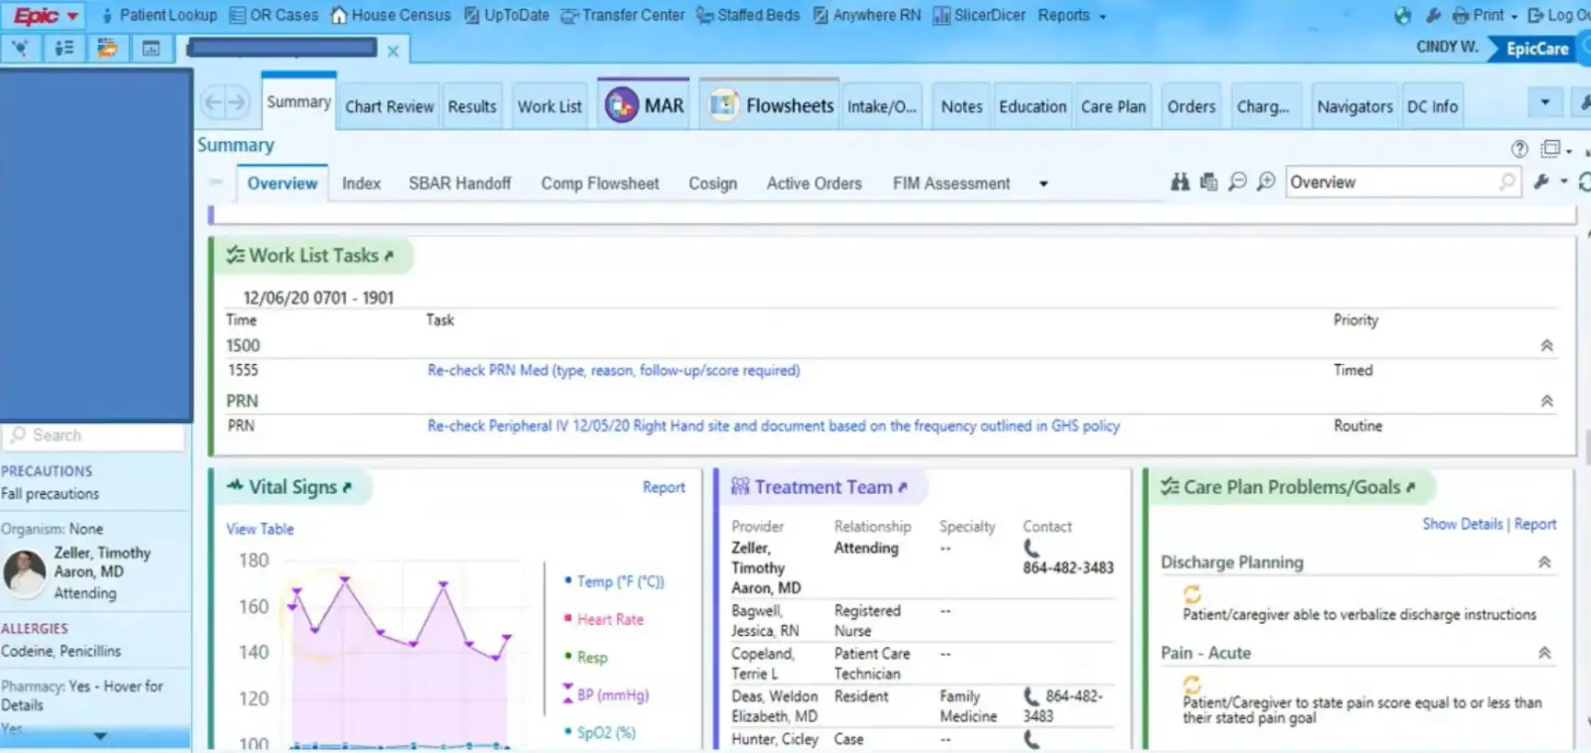
Task: Open the Work List tab
Action: pos(550,107)
